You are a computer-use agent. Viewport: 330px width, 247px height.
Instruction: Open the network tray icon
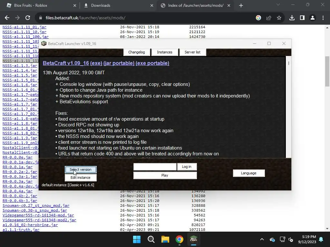[282, 239]
